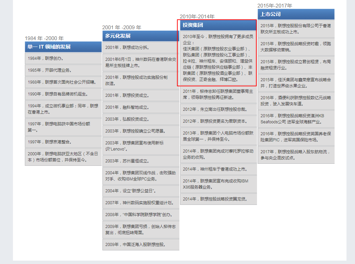This screenshot has height=264, width=355.
Task: Click the row 1990年联想自有品牌微机诞生
Action: pyautogui.click(x=63, y=94)
